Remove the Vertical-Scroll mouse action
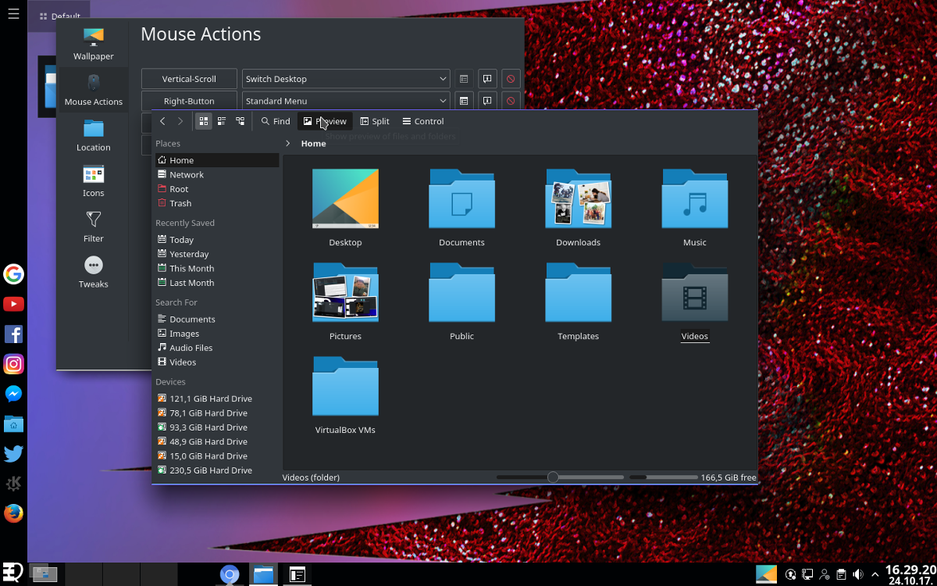 511,79
